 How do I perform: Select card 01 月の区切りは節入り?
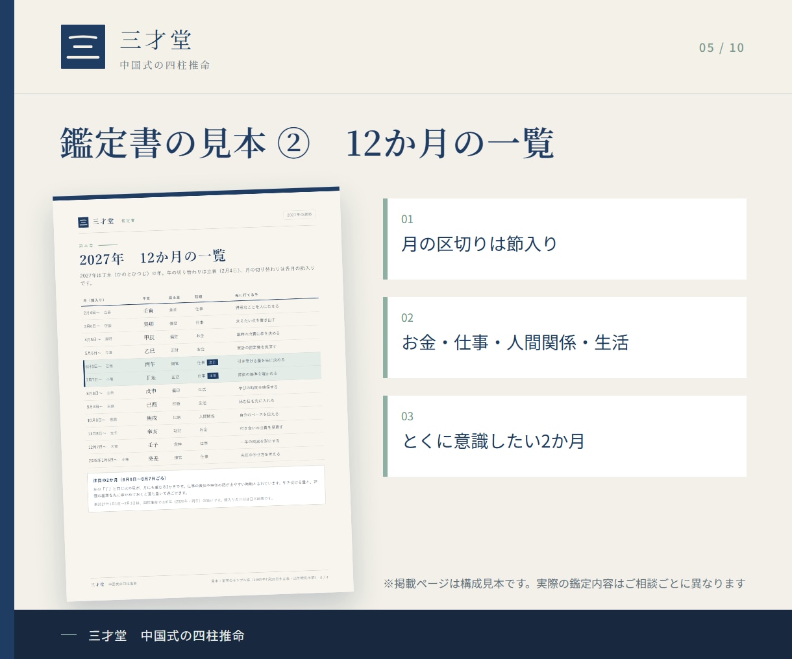click(x=565, y=239)
